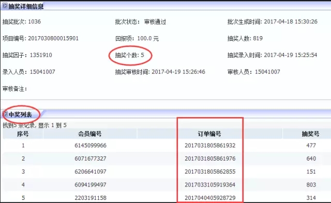
Task: Click order number 2017033105919364
Action: 210,184
